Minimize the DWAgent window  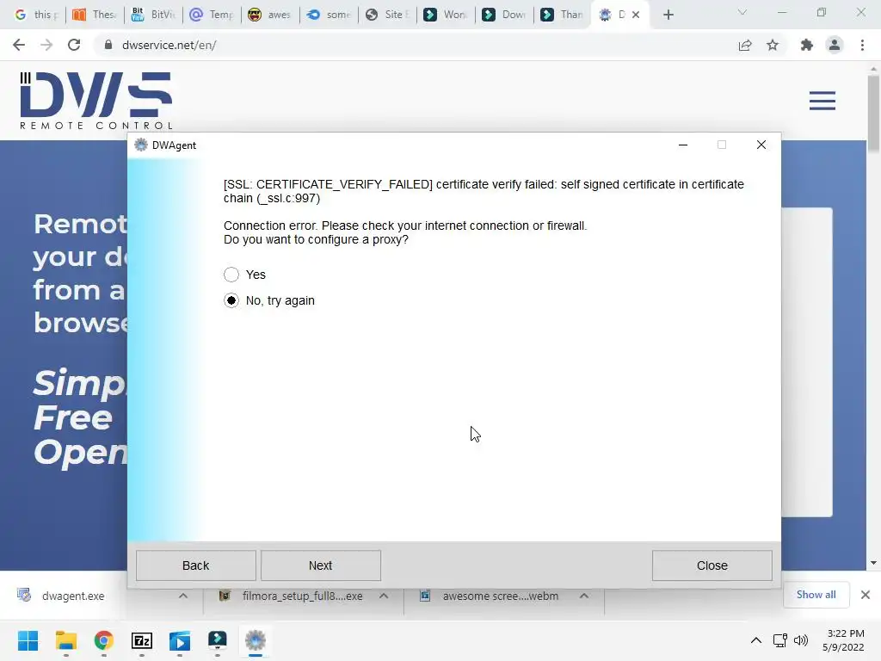[683, 145]
